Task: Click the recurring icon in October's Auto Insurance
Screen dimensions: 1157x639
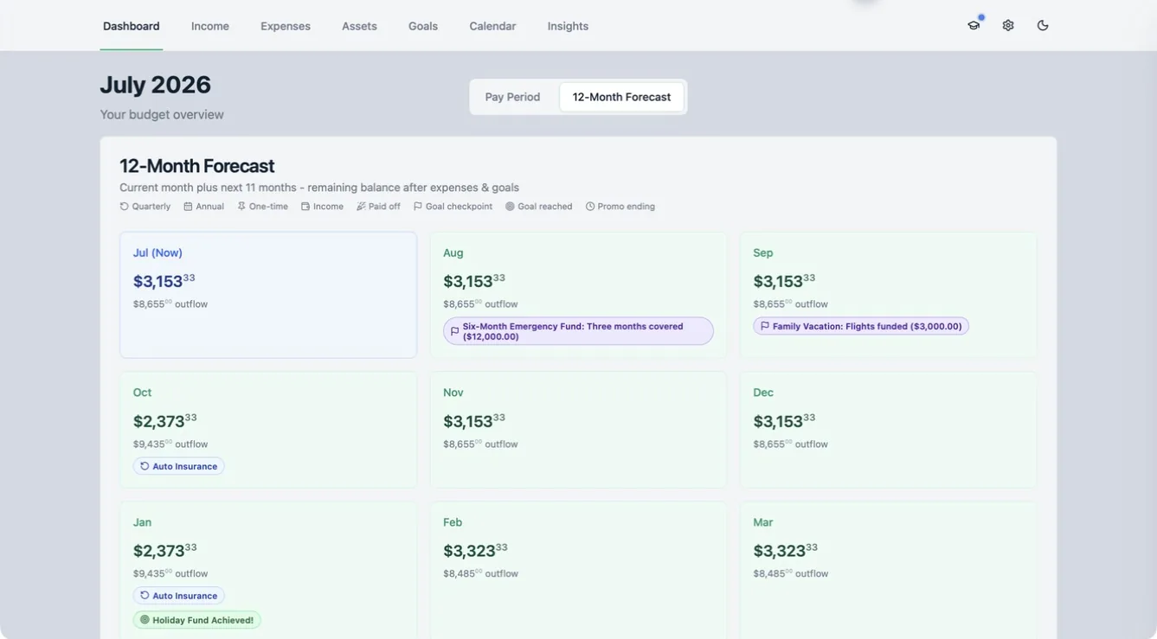Action: point(145,466)
